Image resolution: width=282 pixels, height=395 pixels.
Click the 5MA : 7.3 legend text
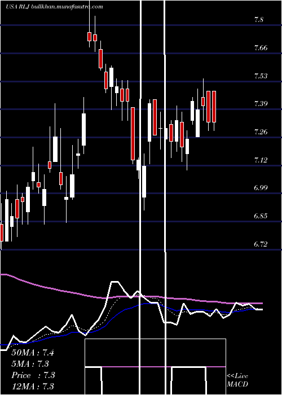30,363
